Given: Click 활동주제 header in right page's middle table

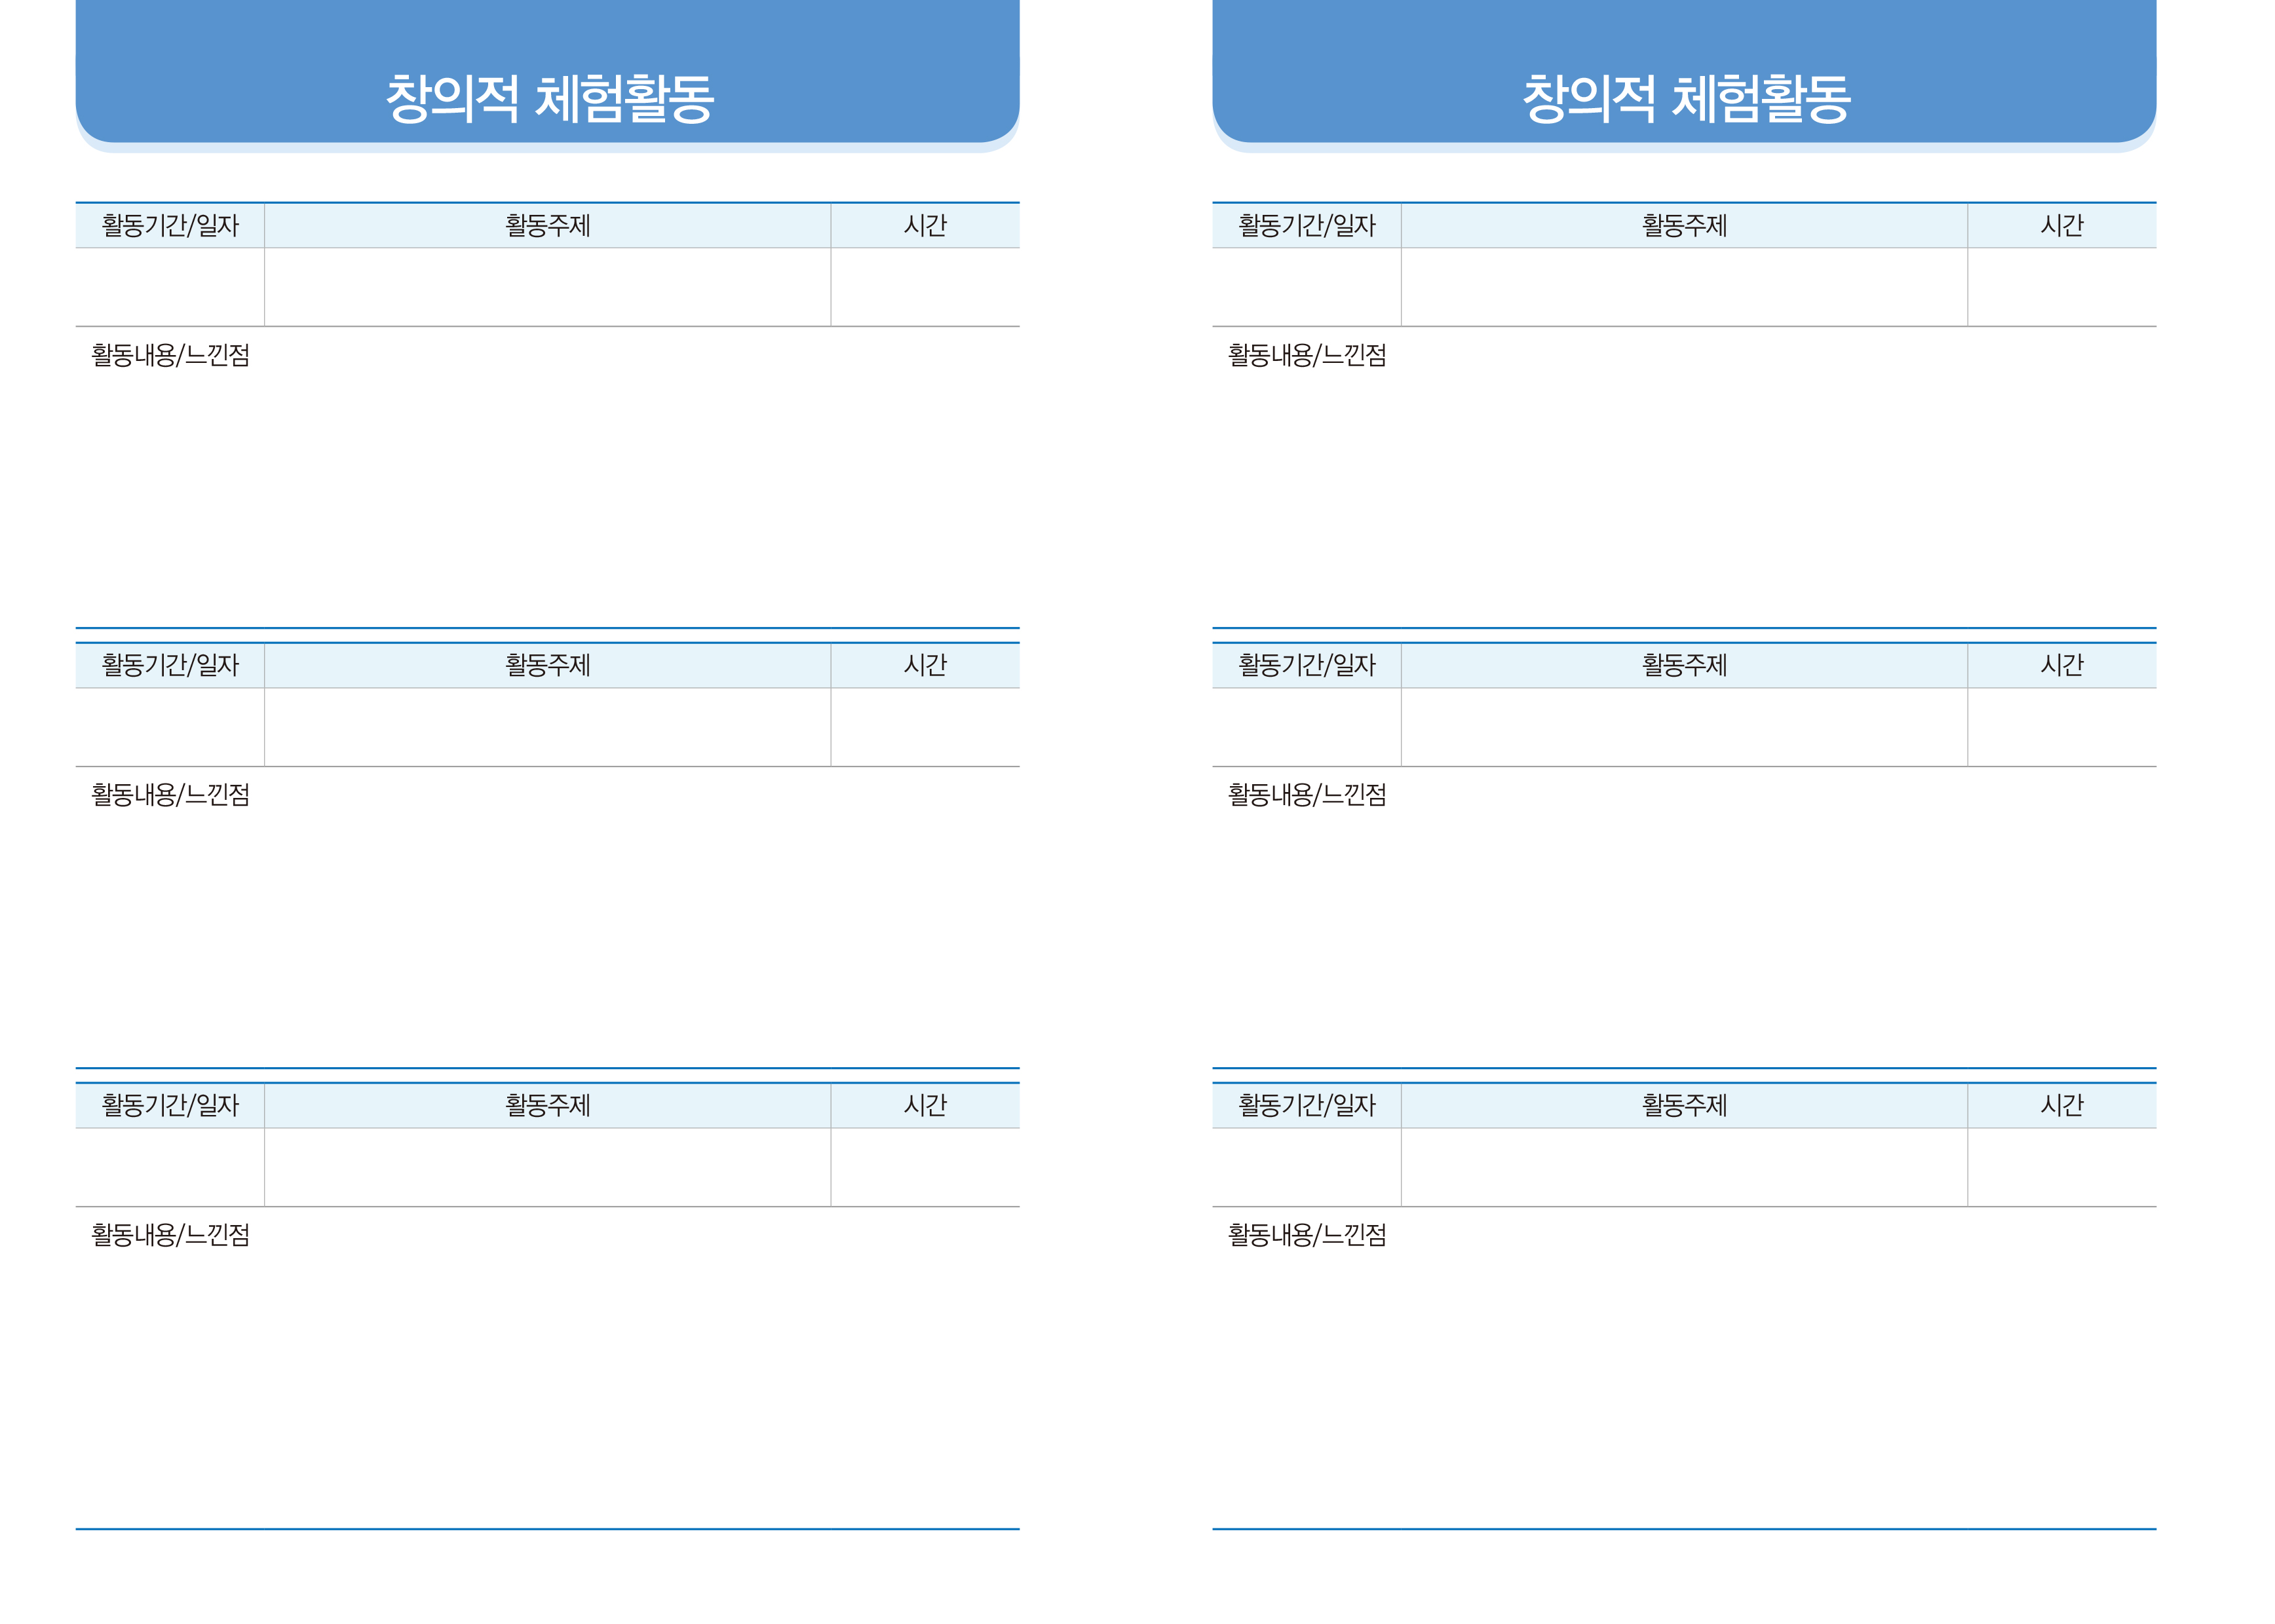Looking at the screenshot, I should tap(1684, 665).
